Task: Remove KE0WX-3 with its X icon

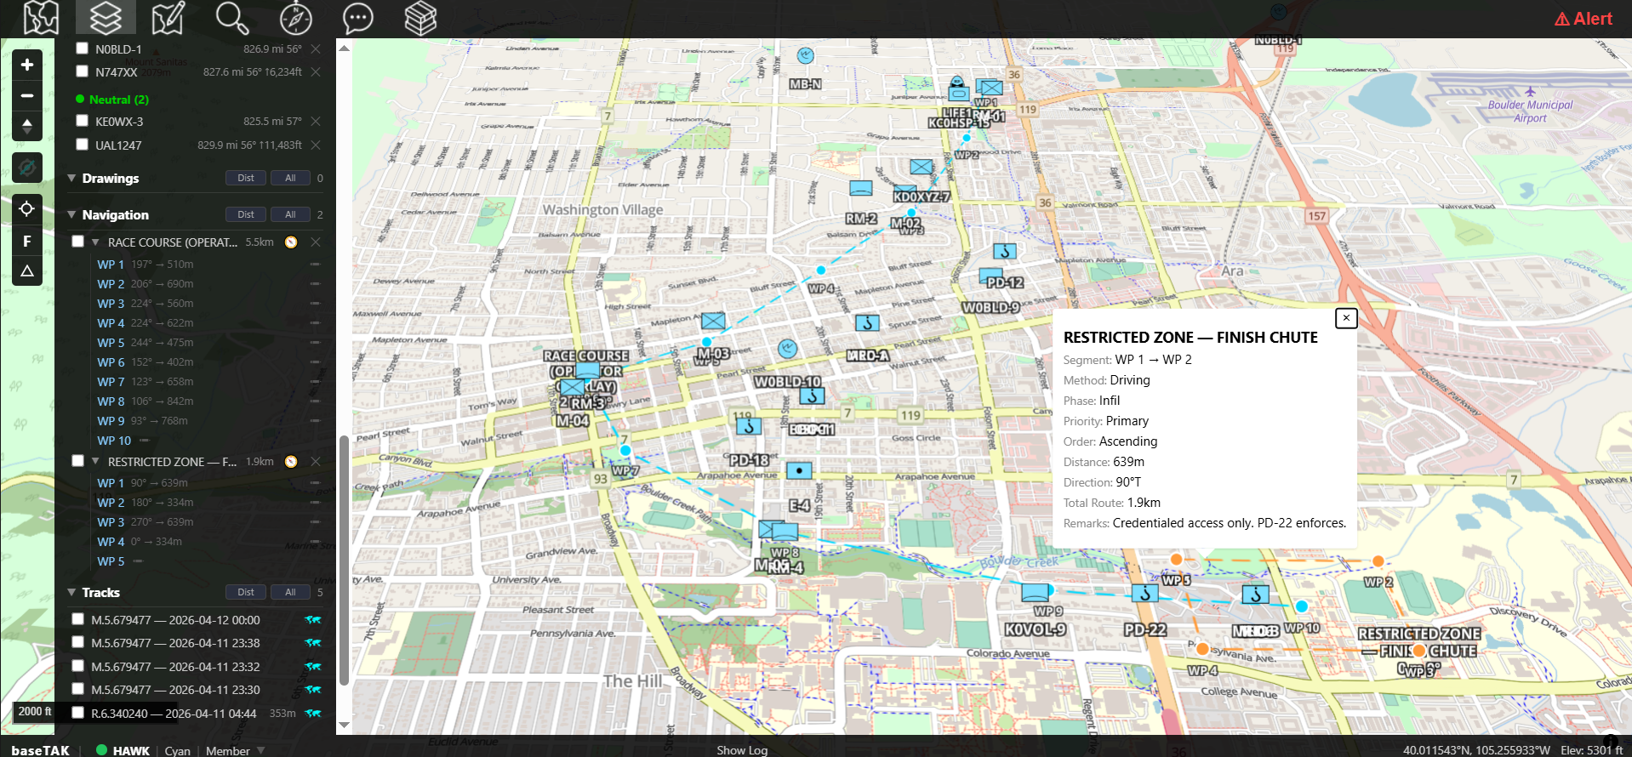Action: click(316, 122)
